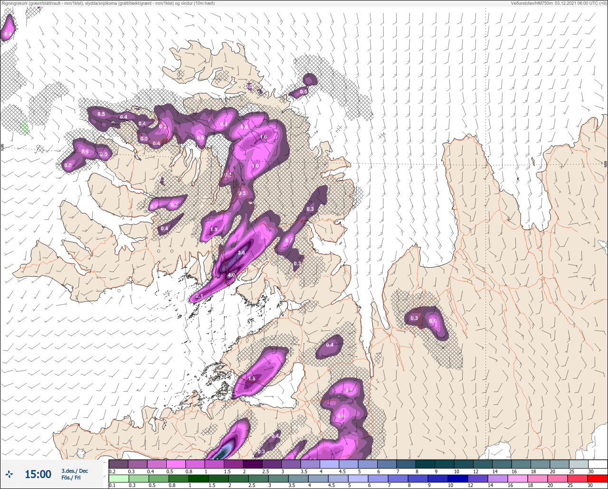Click the 3.6 precipitation value on the map
This screenshot has width=608, height=489.
click(241, 253)
